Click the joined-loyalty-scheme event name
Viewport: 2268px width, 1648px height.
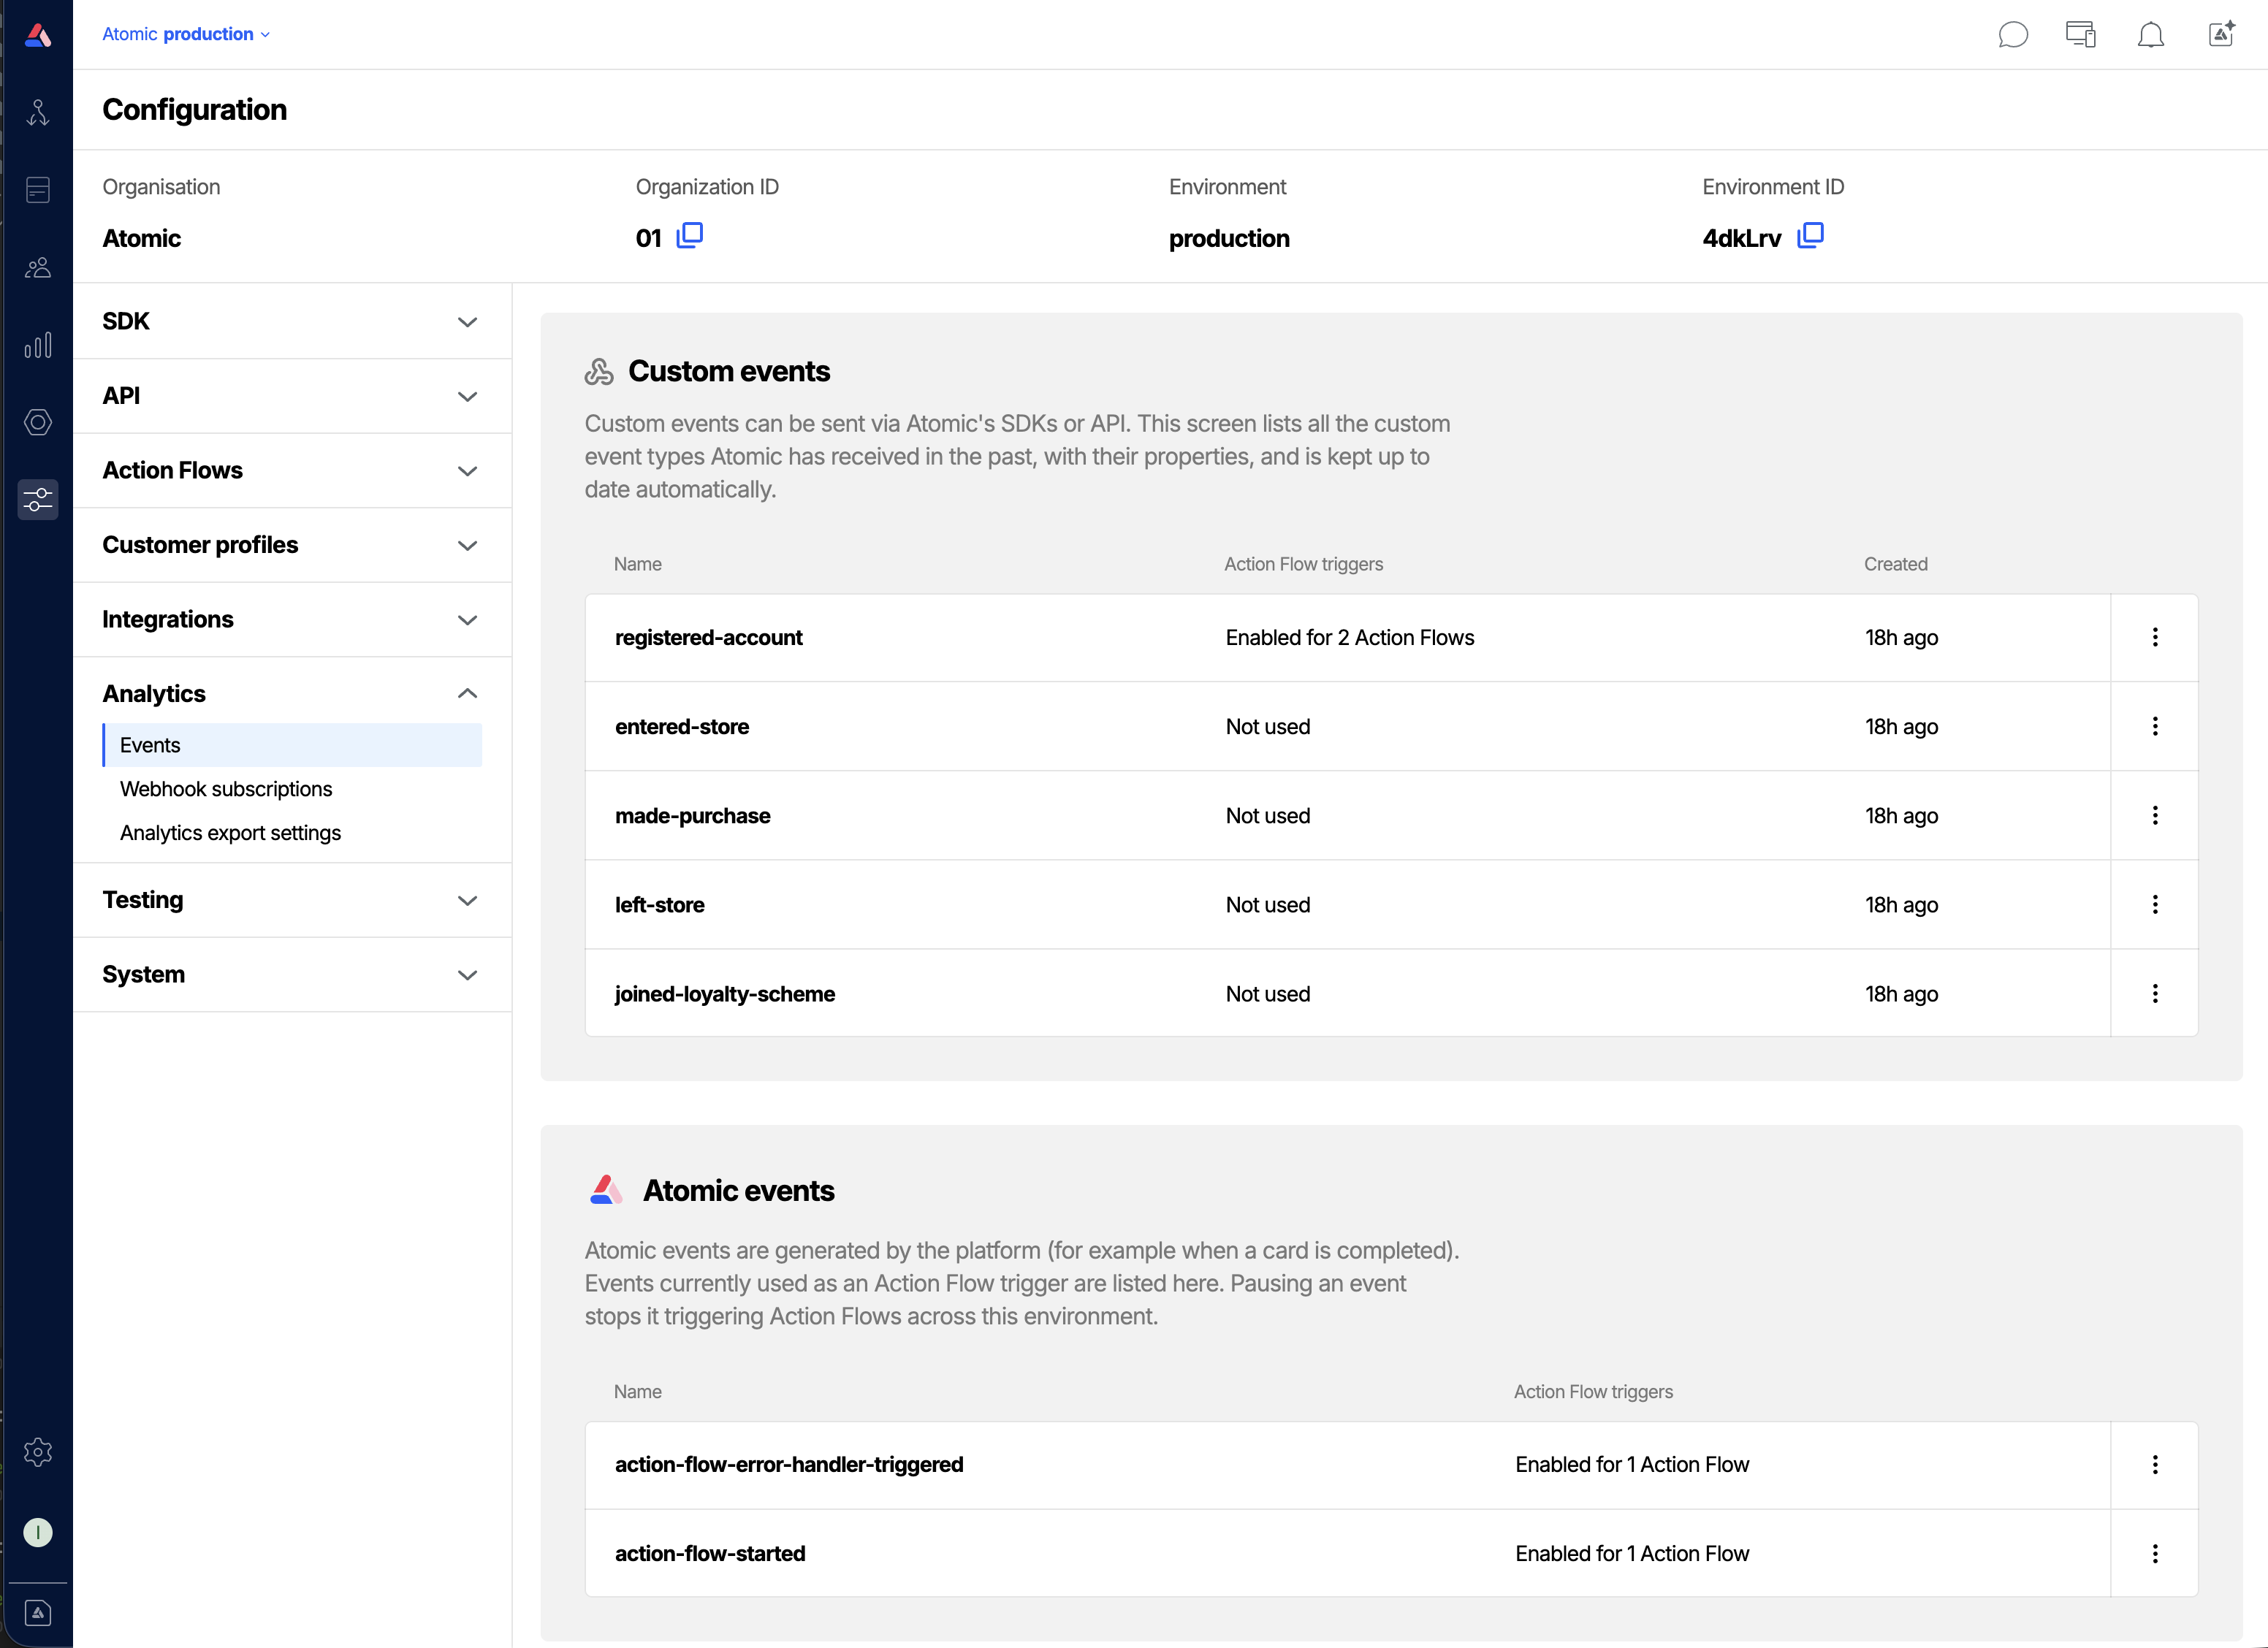(x=725, y=994)
